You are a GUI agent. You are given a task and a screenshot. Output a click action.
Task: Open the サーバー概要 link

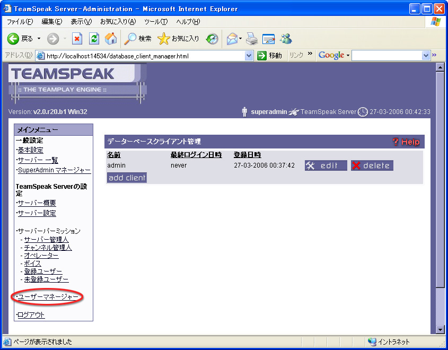pyautogui.click(x=37, y=203)
